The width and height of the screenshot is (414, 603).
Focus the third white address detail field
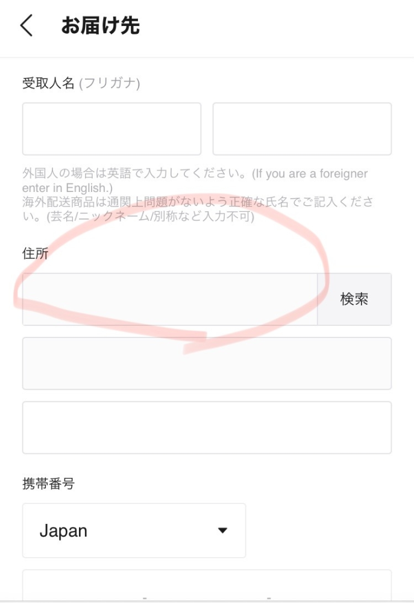207,427
